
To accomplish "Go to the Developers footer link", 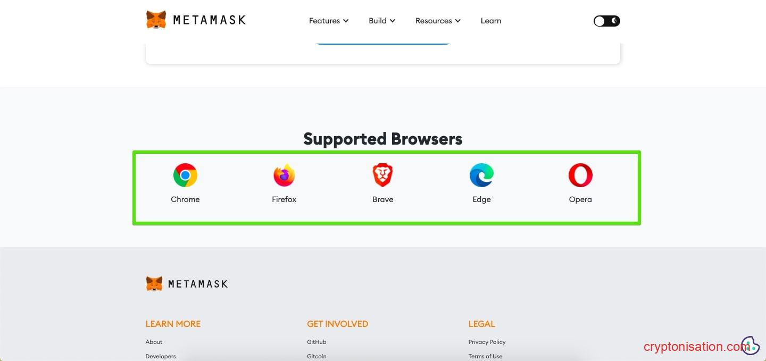I will 161,356.
